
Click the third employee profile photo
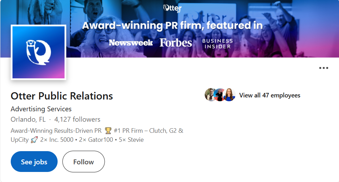[229, 95]
